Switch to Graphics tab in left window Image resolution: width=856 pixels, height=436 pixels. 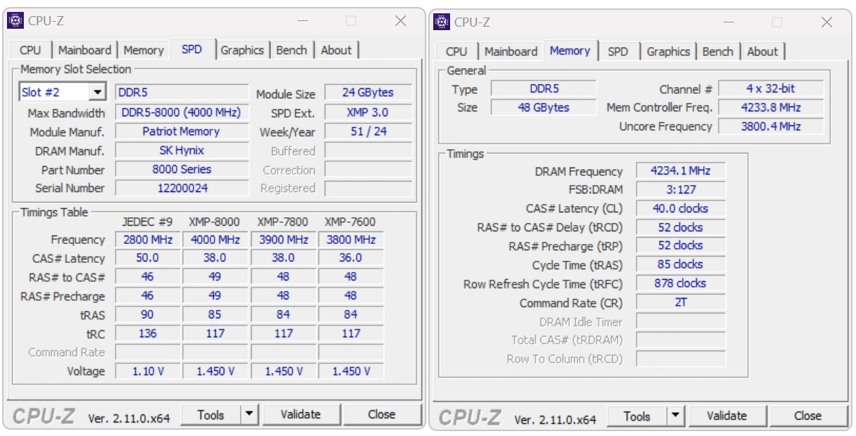coord(242,50)
